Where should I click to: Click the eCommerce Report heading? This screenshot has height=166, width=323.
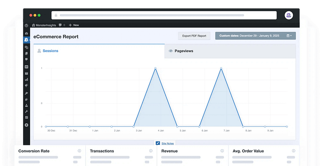point(56,37)
